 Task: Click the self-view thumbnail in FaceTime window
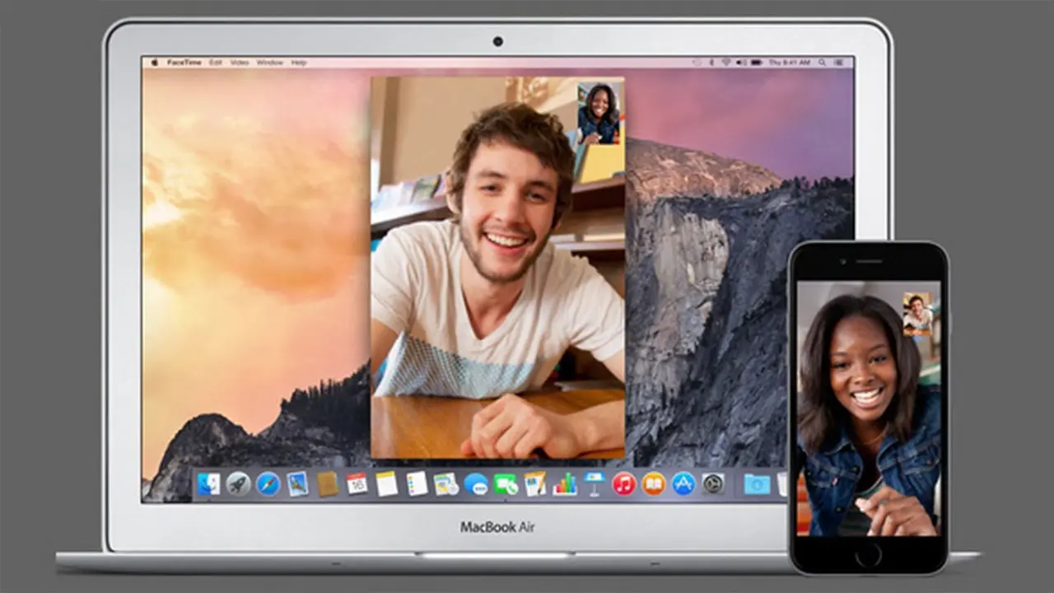click(x=599, y=112)
